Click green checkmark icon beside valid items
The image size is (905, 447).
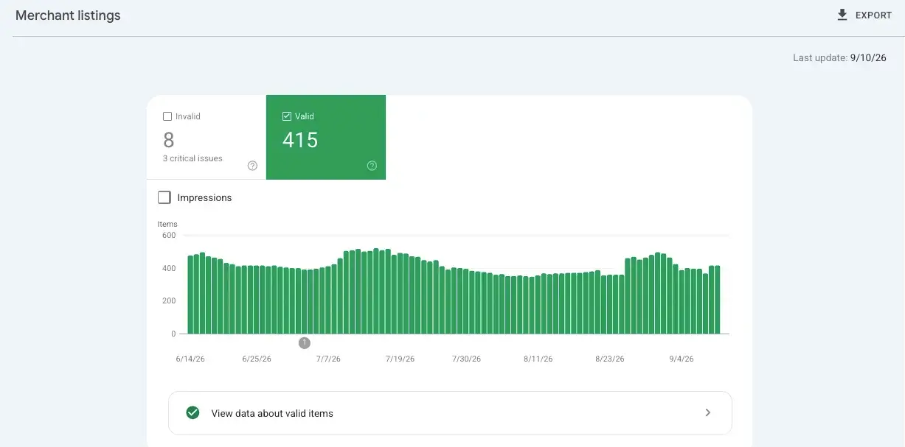(x=193, y=413)
